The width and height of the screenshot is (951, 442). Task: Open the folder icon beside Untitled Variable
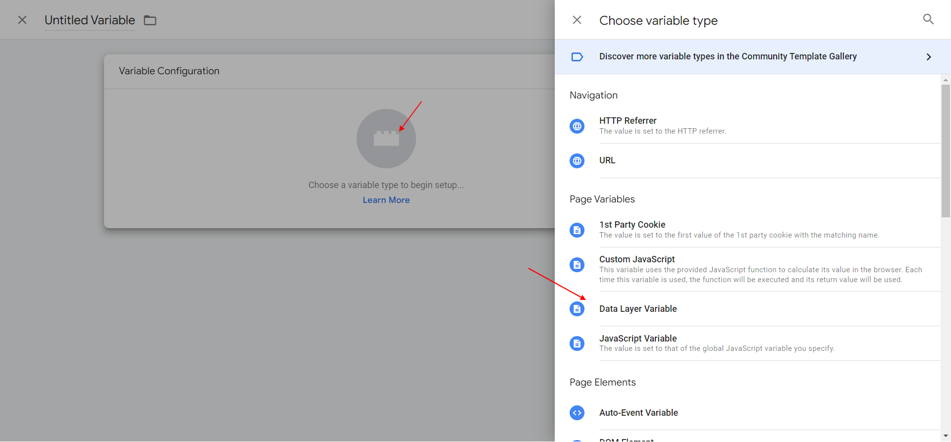pos(150,20)
